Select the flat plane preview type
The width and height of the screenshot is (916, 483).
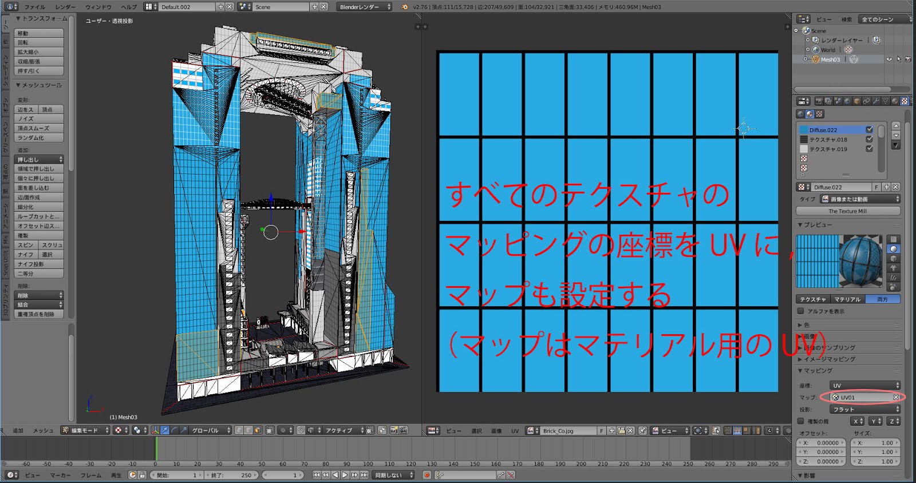[894, 239]
